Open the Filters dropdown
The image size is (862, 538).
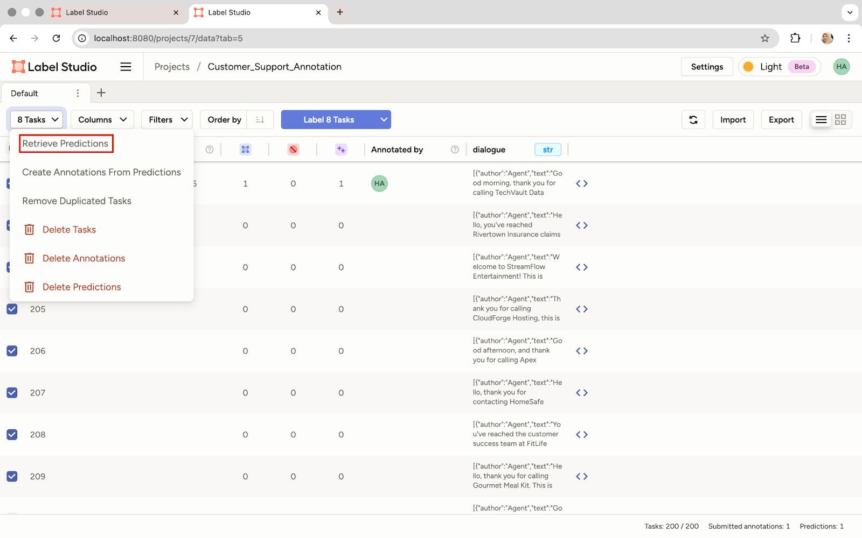tap(167, 119)
